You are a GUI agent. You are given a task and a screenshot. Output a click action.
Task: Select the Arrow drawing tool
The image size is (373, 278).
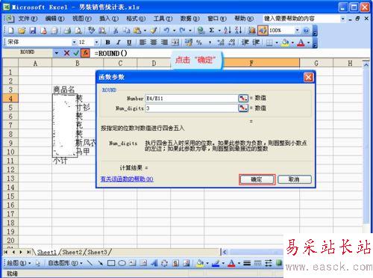[x=100, y=263]
